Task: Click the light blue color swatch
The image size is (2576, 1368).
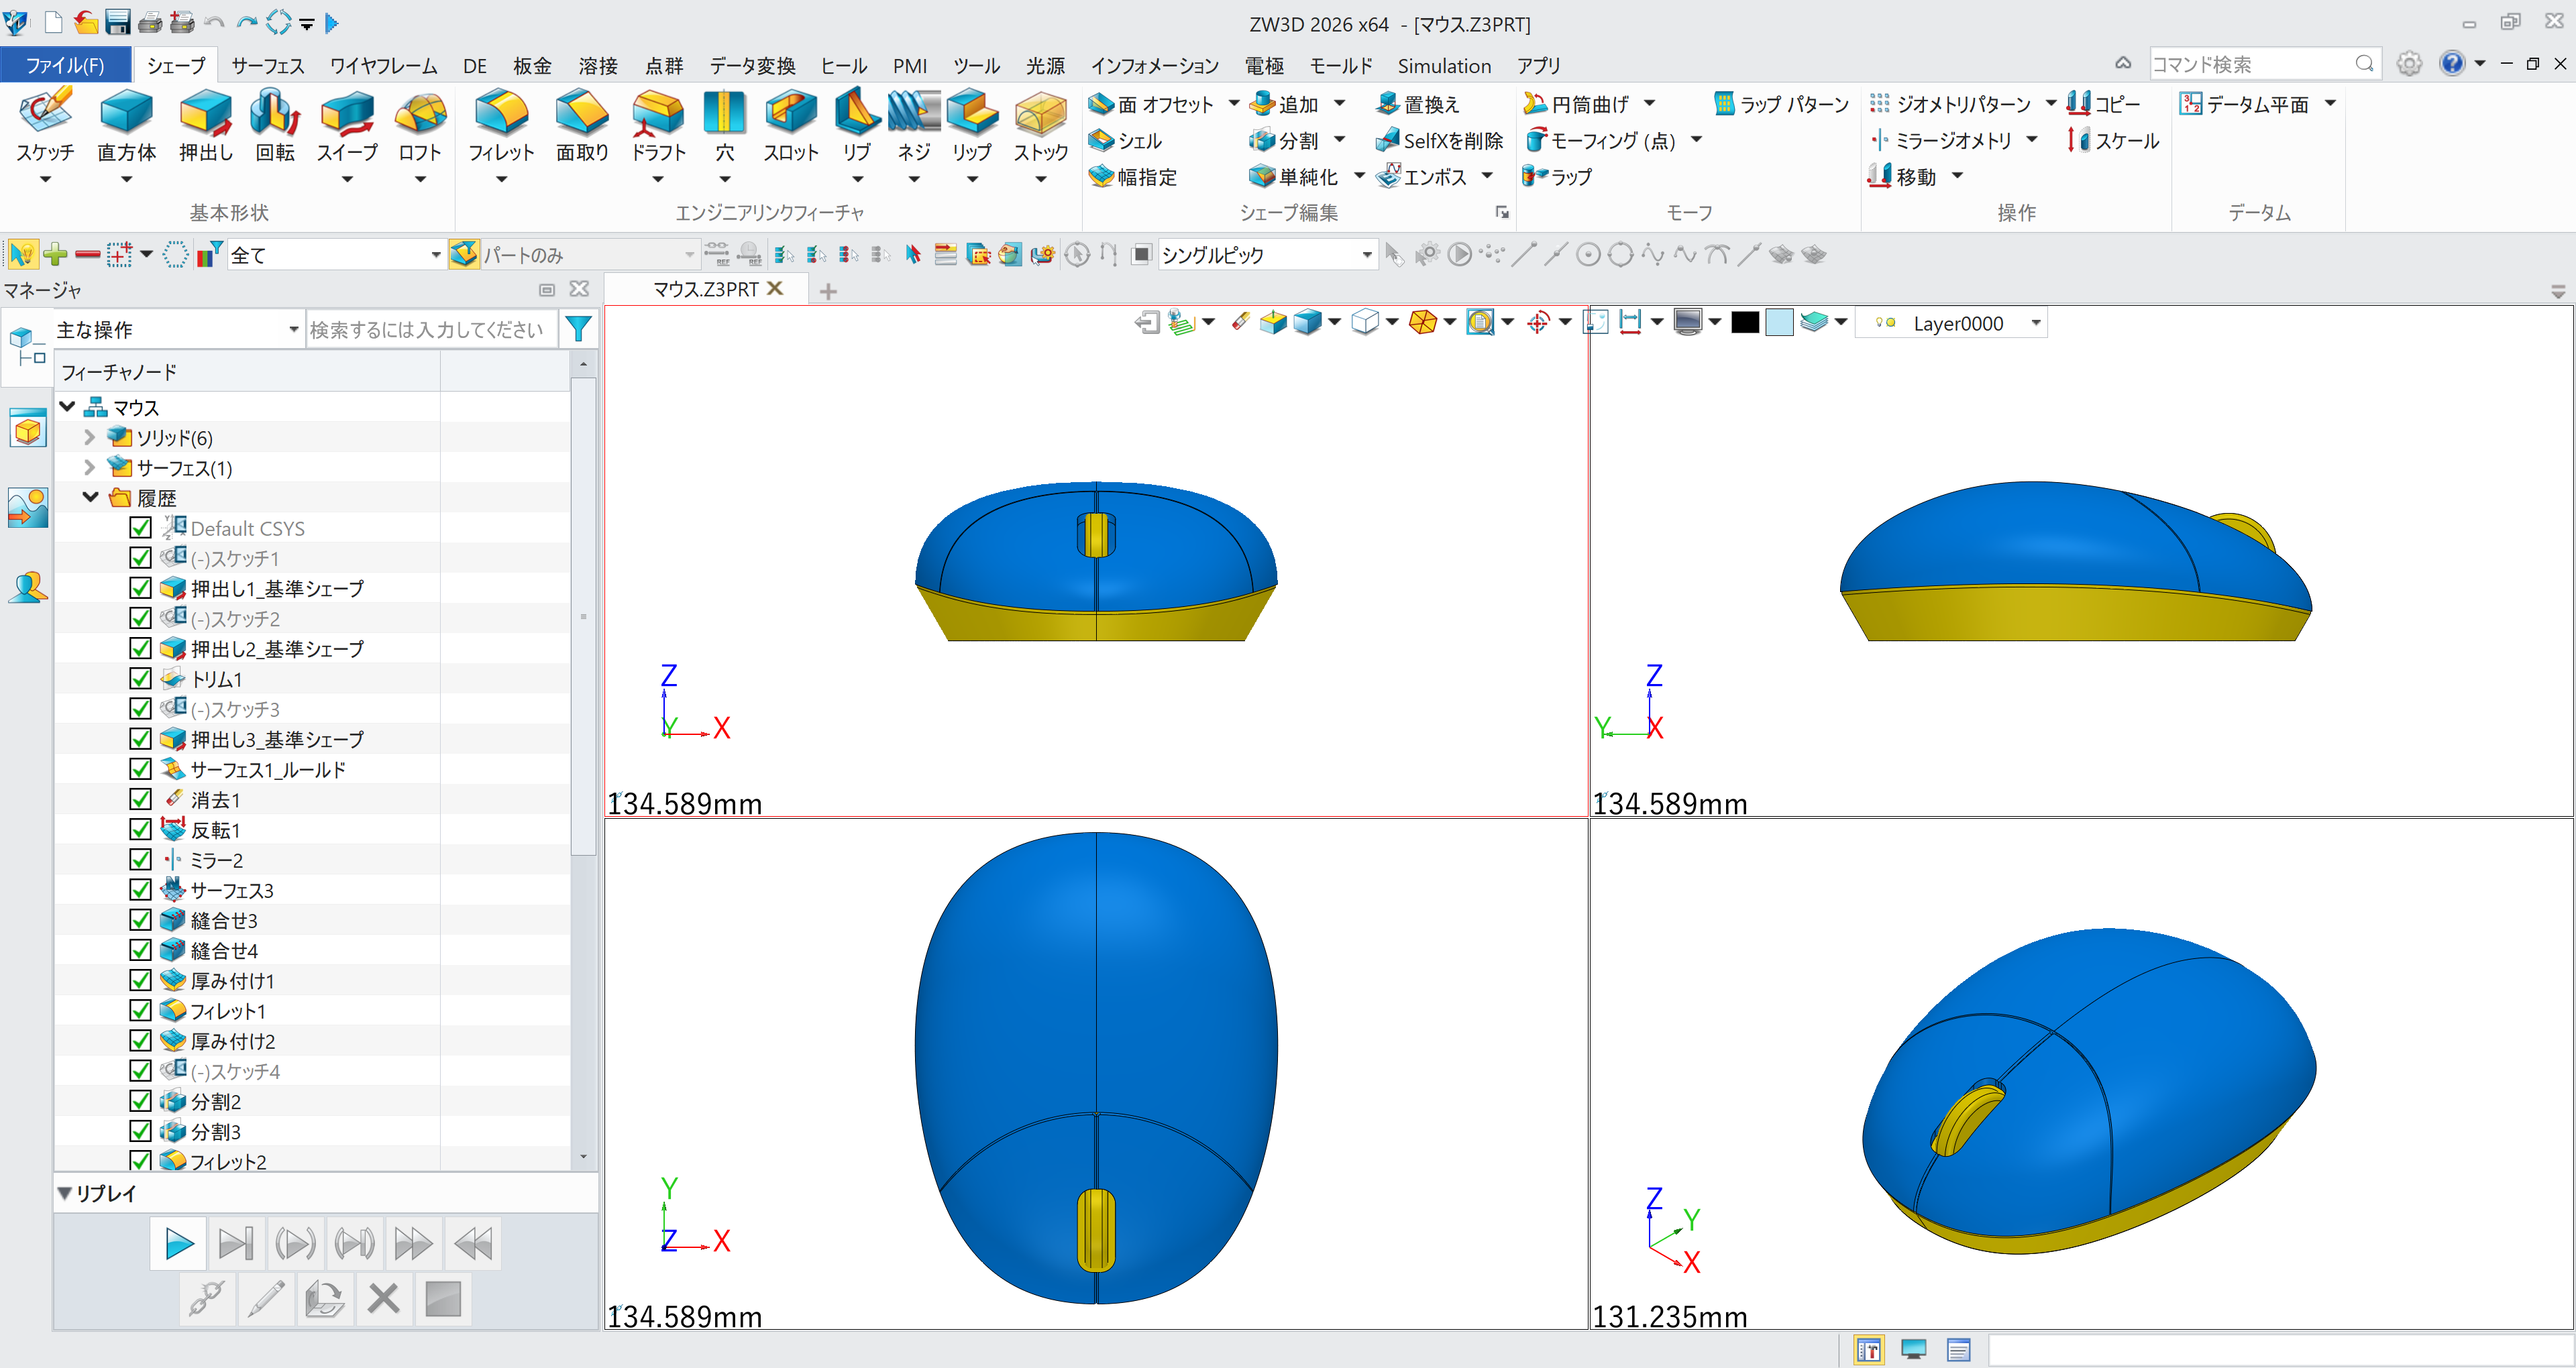Action: (1779, 323)
